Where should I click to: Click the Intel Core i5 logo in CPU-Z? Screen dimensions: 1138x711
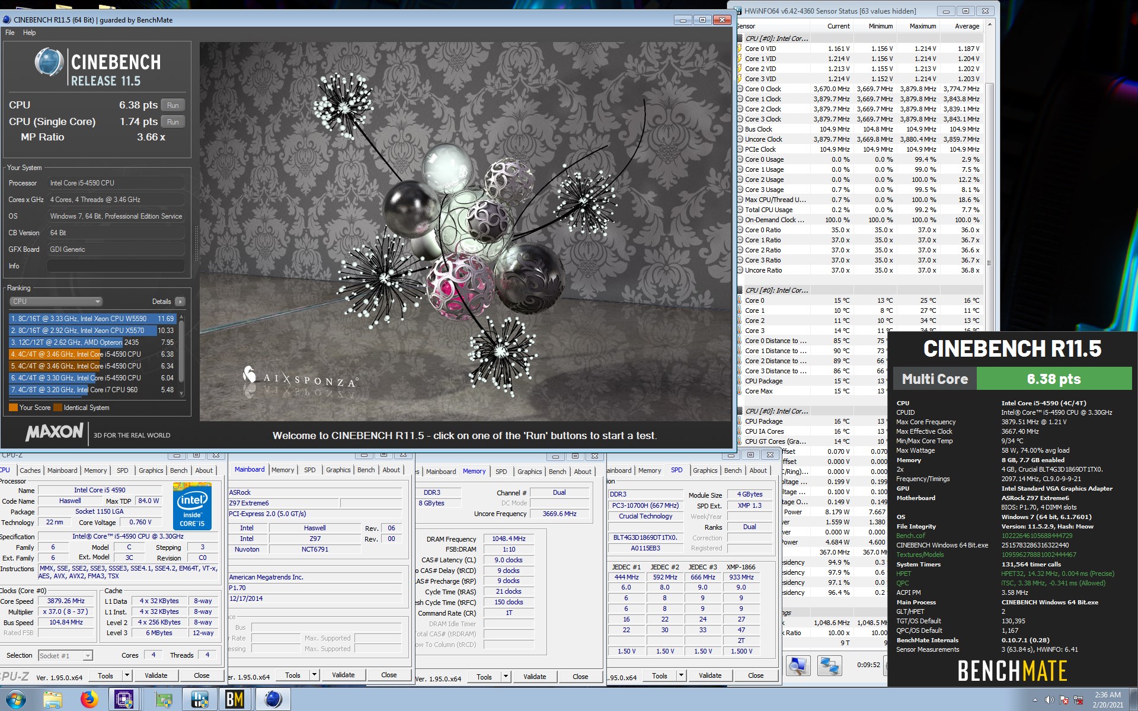(192, 506)
